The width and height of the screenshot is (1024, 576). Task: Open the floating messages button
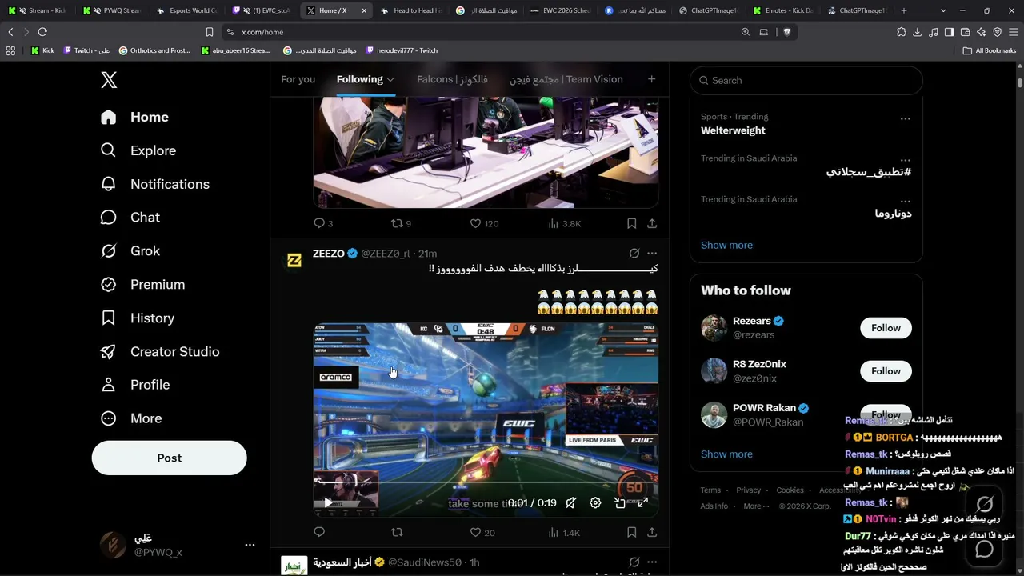click(985, 549)
